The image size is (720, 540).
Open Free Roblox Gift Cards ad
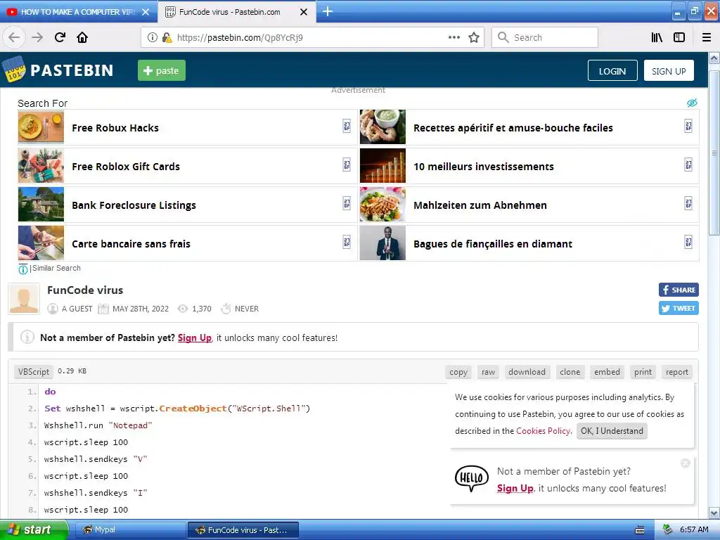(x=187, y=166)
